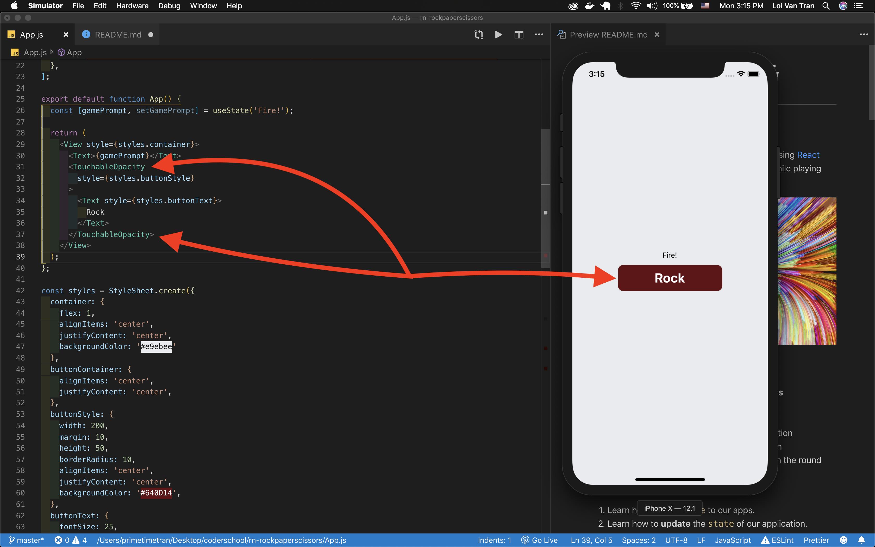Click the editor vertical scrollbar thumb

click(545, 198)
